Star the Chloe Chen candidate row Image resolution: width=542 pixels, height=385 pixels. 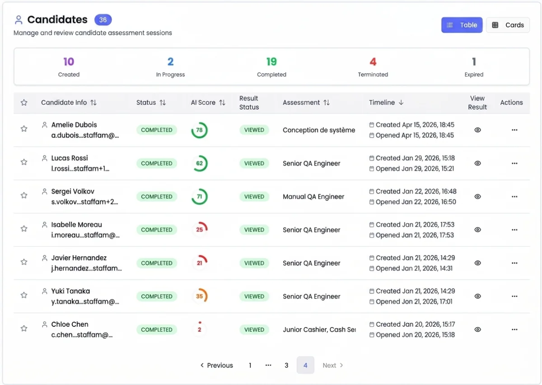click(x=24, y=329)
